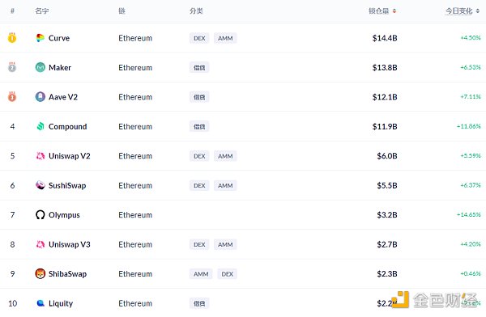
Task: Click the Maker logo icon
Action: tap(40, 67)
